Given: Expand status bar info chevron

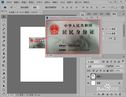Looking at the screenshot, I should click(x=42, y=95).
